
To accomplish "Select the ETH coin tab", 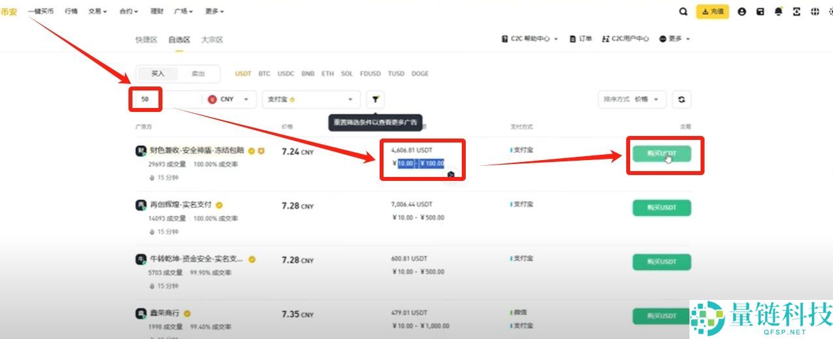I will click(x=327, y=74).
